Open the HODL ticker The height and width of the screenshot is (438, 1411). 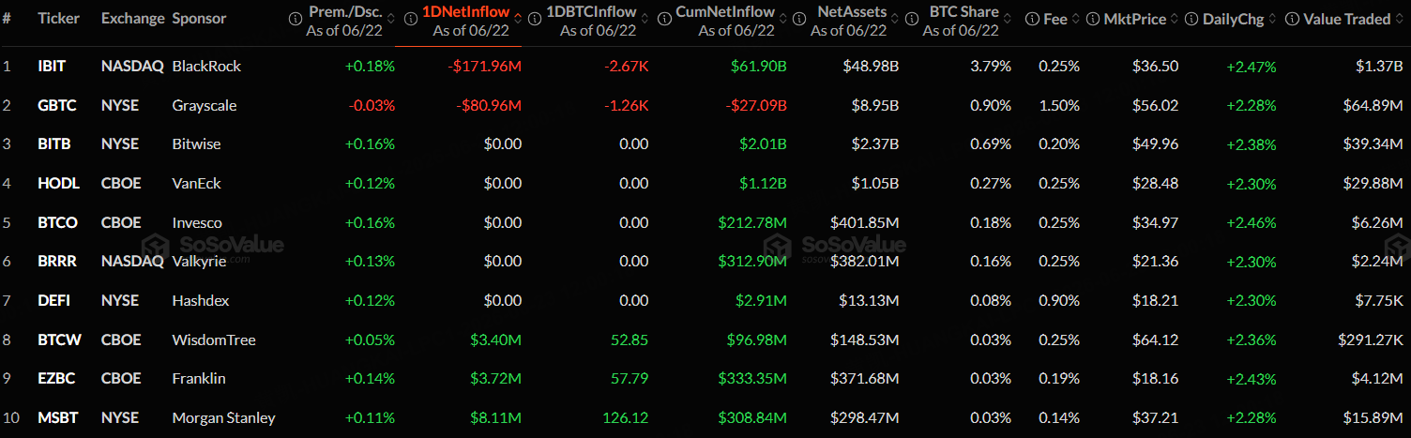tap(58, 183)
